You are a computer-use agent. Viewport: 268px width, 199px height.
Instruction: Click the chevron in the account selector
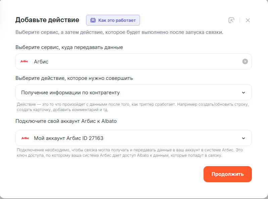click(x=243, y=138)
